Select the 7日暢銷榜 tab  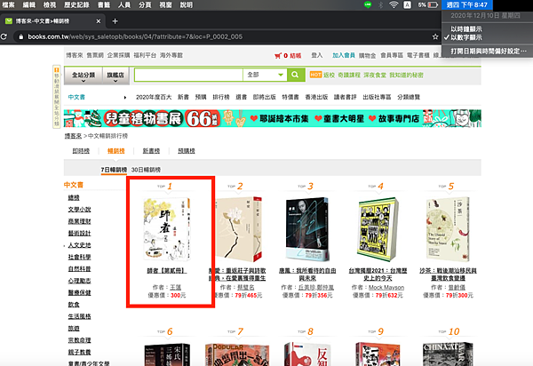[114, 170]
